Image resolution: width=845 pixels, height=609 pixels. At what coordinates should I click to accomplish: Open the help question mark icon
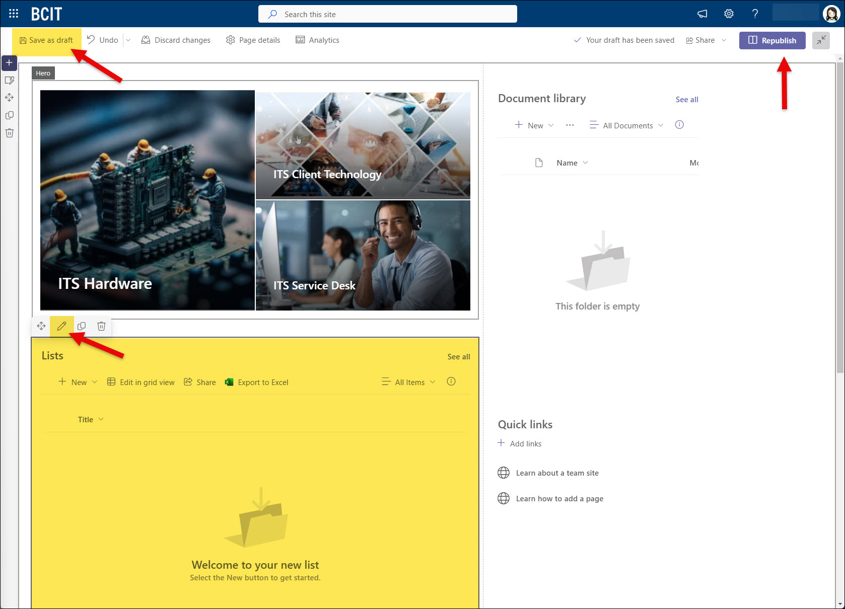pos(755,14)
